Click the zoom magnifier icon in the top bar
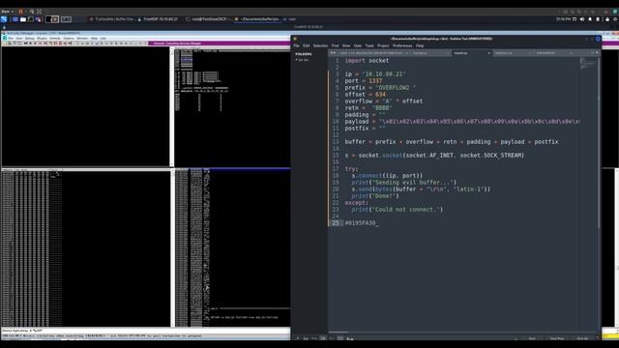 [32, 12]
